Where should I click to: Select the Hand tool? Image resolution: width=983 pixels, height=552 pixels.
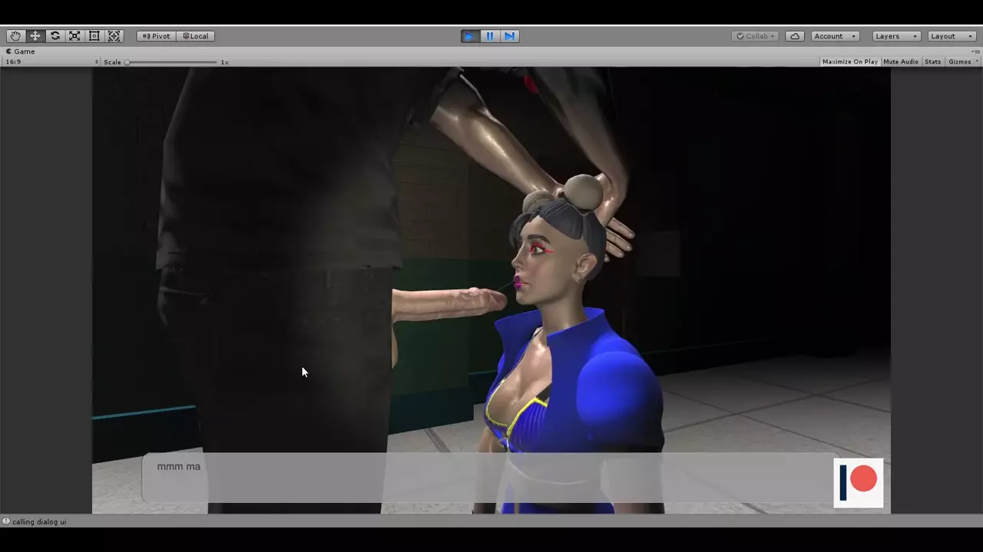pos(15,36)
